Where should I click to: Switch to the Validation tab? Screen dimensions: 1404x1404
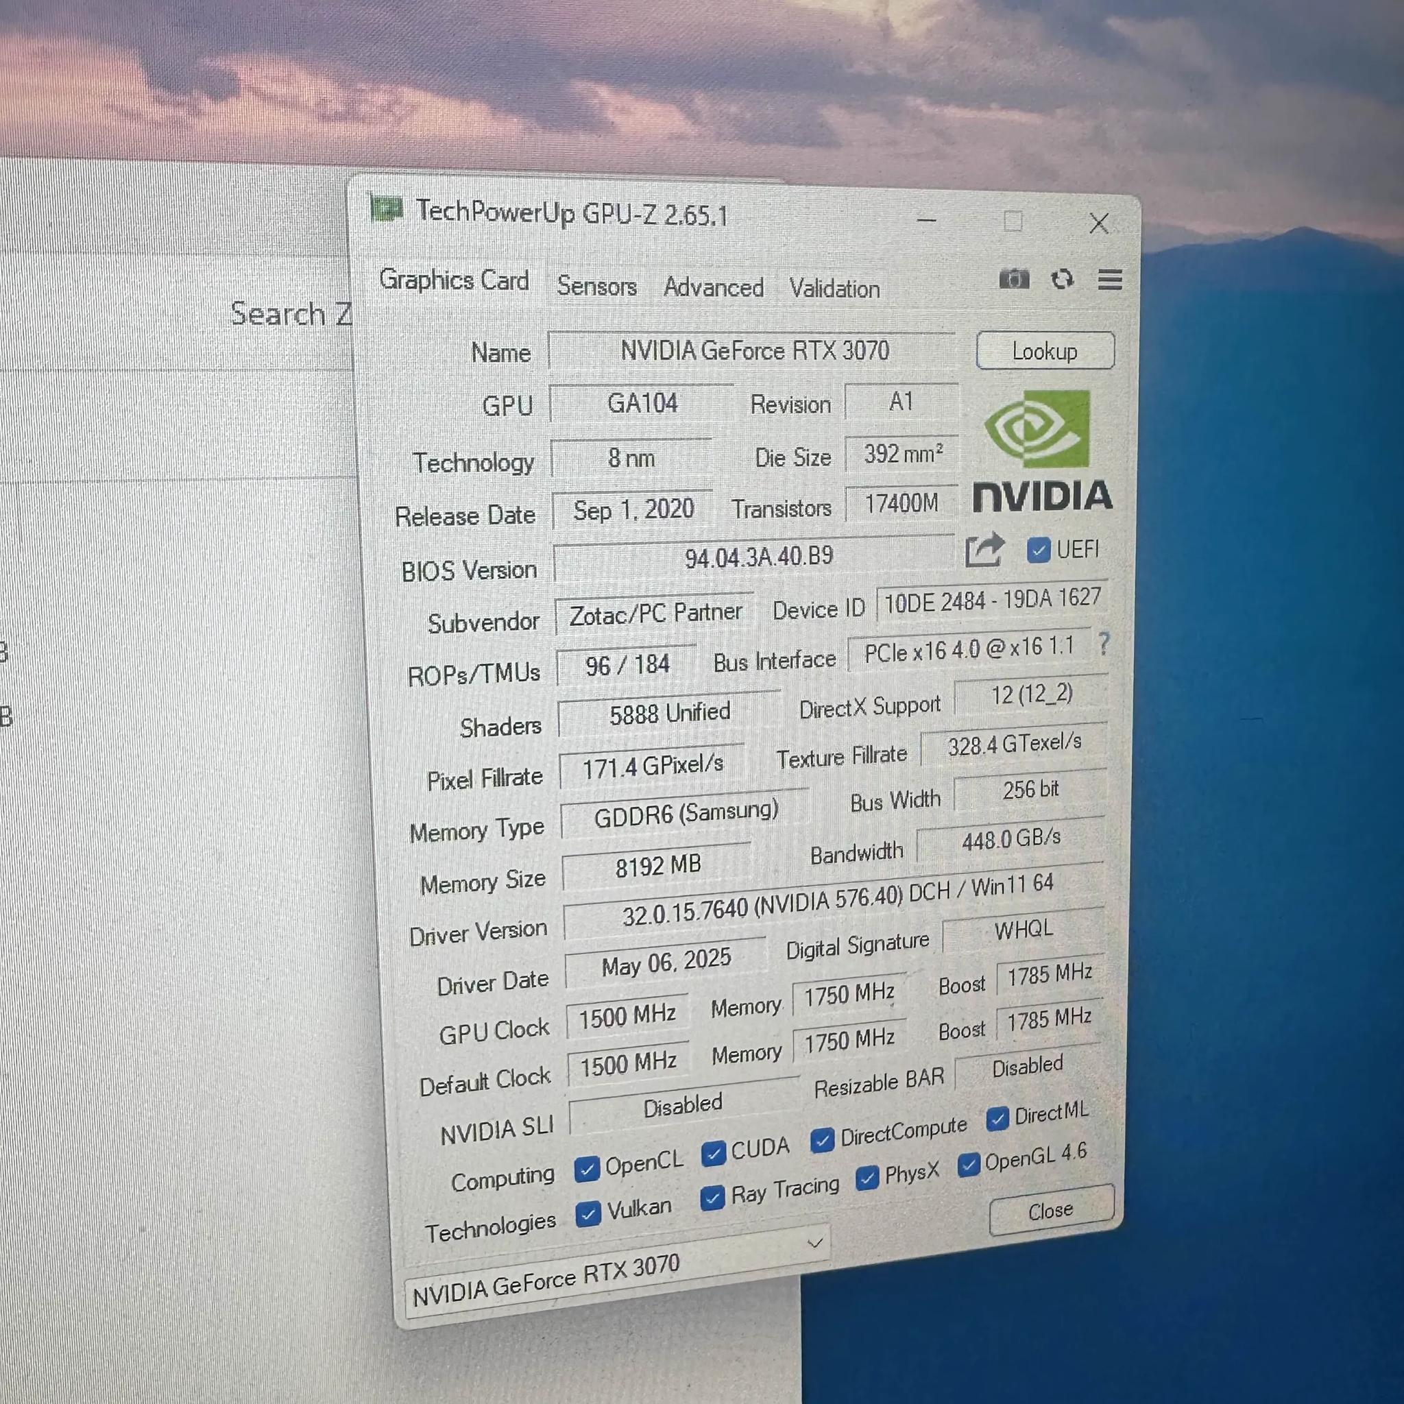point(834,289)
